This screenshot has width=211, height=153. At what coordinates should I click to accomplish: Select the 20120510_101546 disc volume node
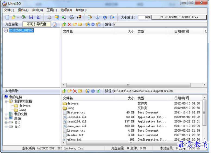tap(21, 30)
